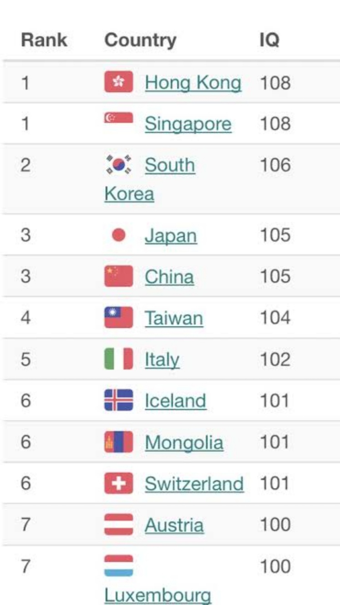The height and width of the screenshot is (605, 340).
Task: Click the Mongolia flag icon
Action: click(x=119, y=442)
